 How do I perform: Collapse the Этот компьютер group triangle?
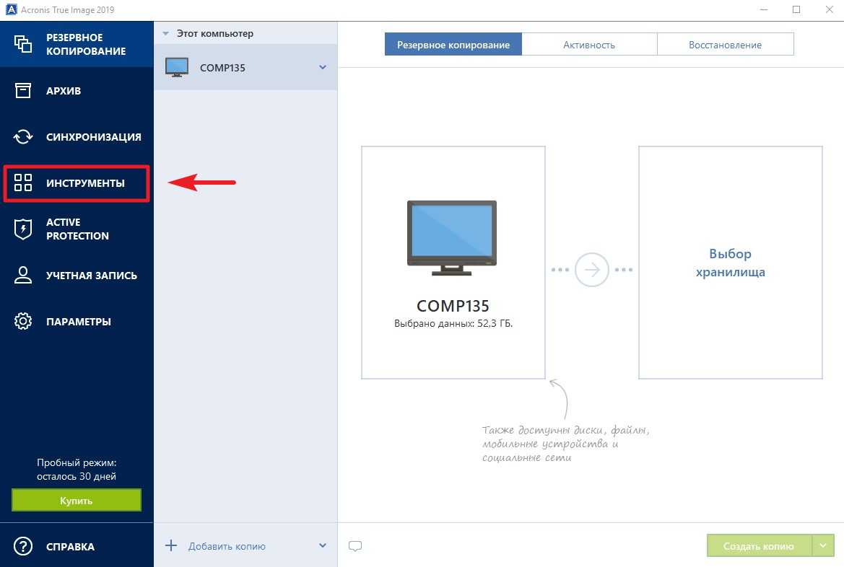tap(166, 33)
